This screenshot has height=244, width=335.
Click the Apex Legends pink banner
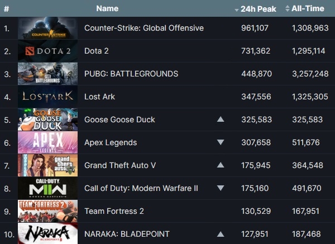point(47,142)
